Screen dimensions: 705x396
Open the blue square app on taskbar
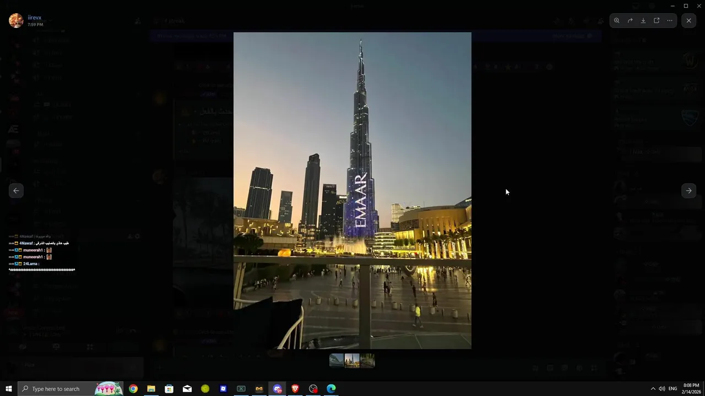point(223,389)
